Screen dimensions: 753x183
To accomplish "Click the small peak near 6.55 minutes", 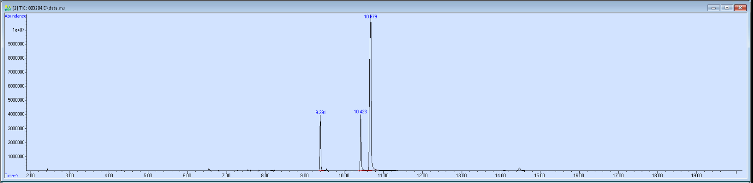I will click(x=209, y=169).
